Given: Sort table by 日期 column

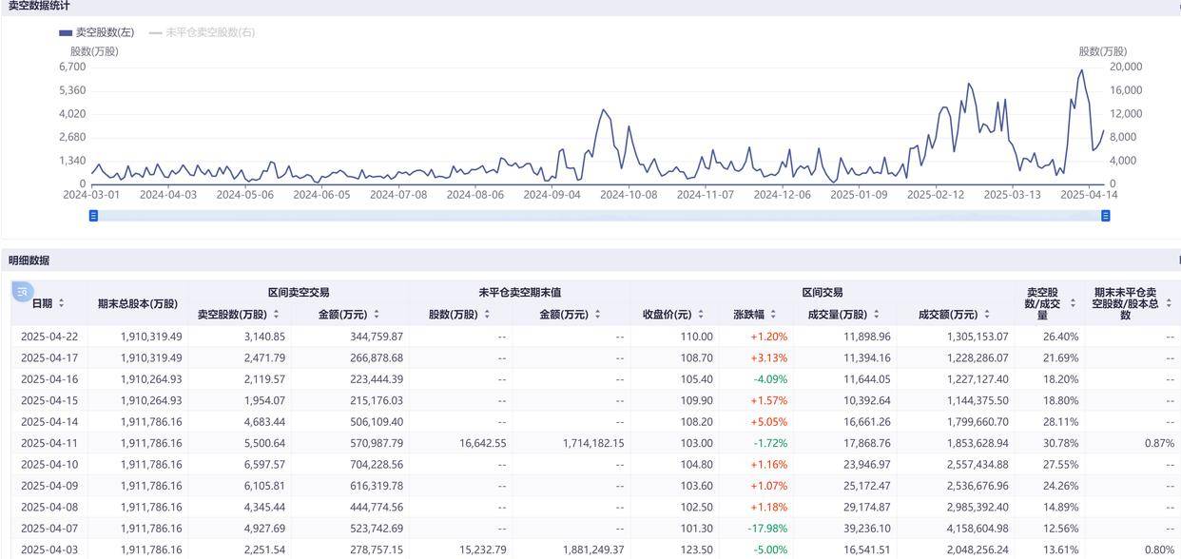Looking at the screenshot, I should [61, 303].
